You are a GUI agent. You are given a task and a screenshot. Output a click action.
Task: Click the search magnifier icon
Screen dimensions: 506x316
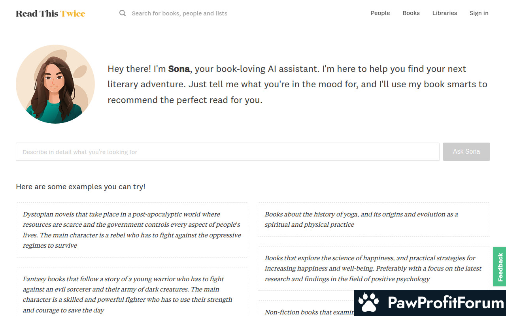[123, 13]
